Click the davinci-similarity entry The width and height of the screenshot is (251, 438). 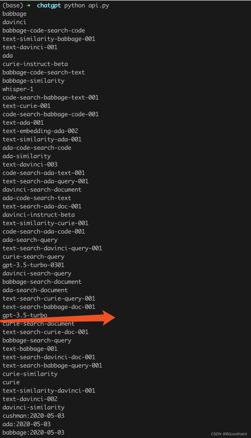tap(33, 407)
